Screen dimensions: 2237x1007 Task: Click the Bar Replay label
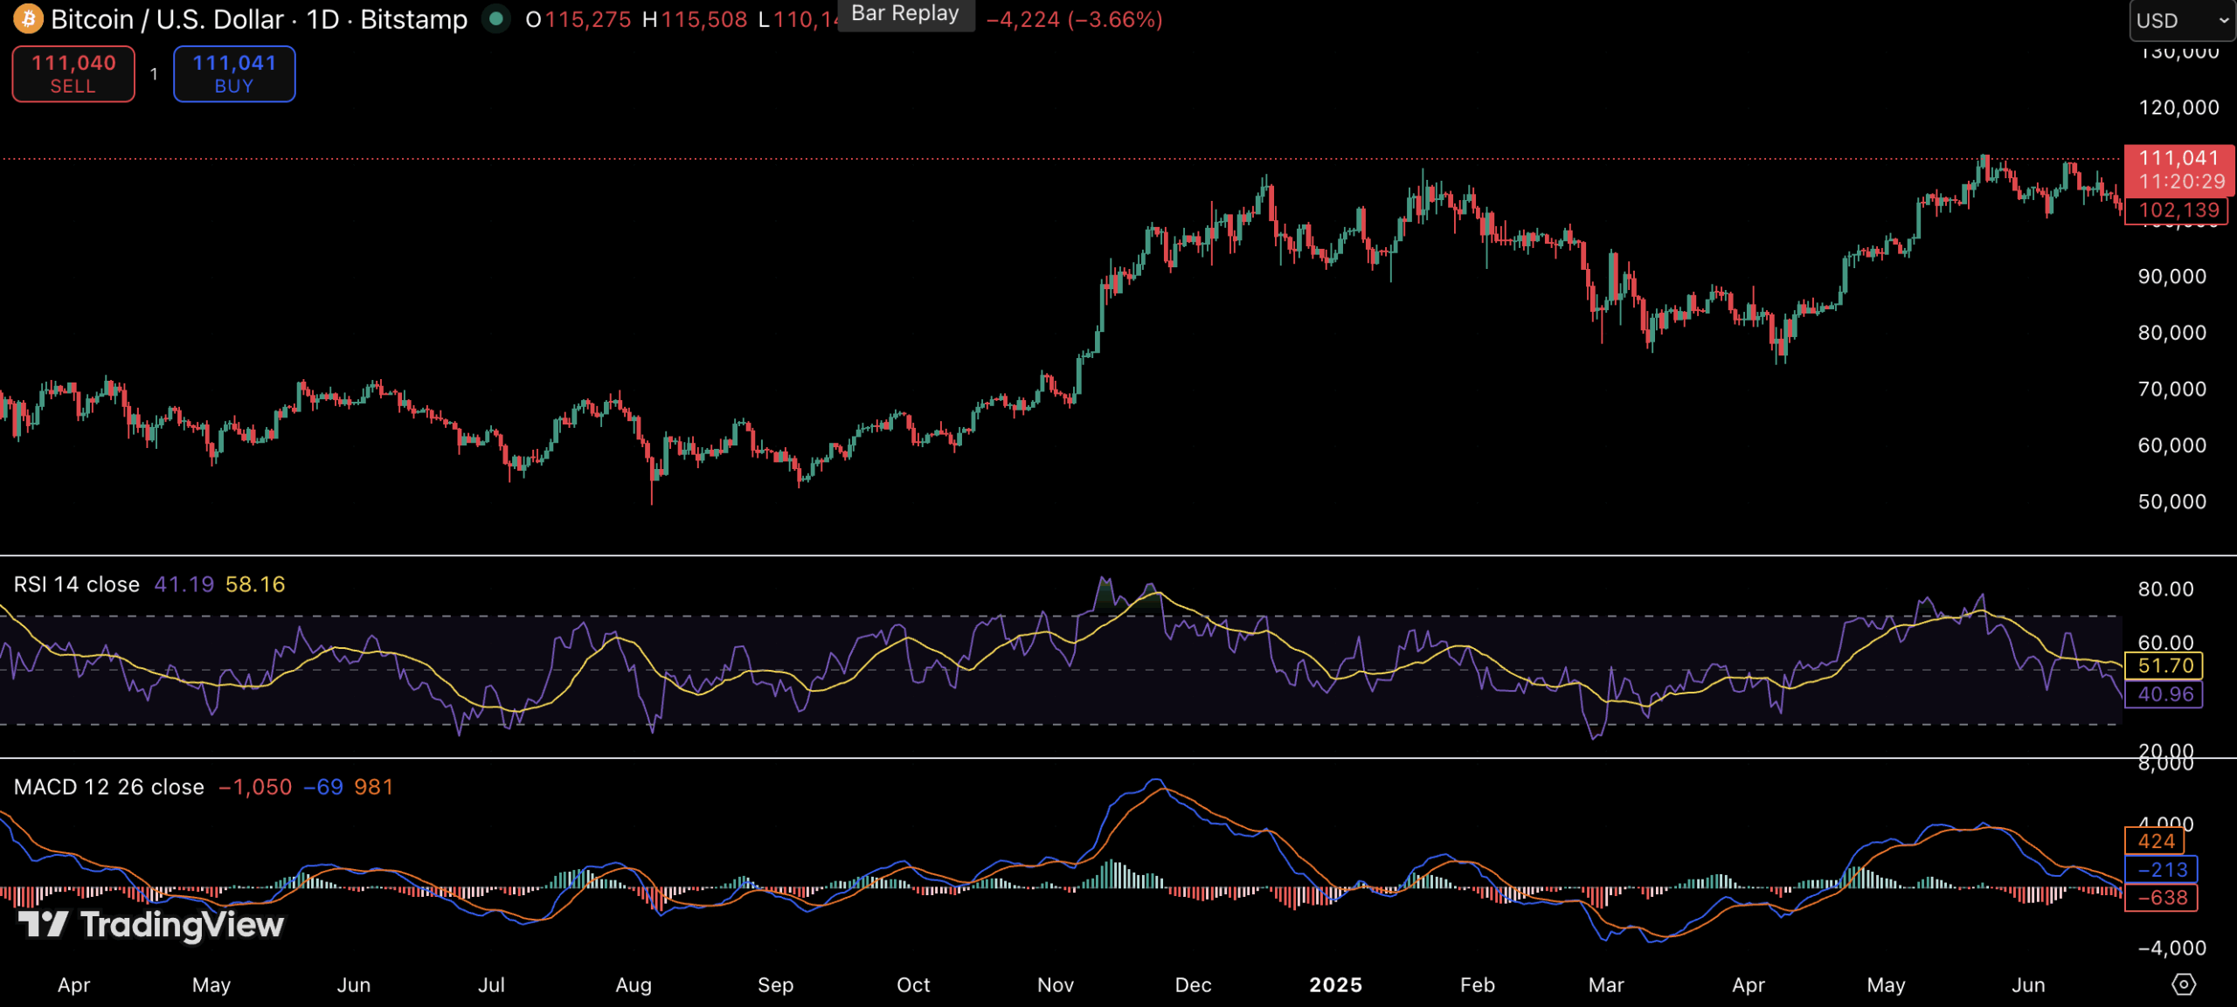905,14
